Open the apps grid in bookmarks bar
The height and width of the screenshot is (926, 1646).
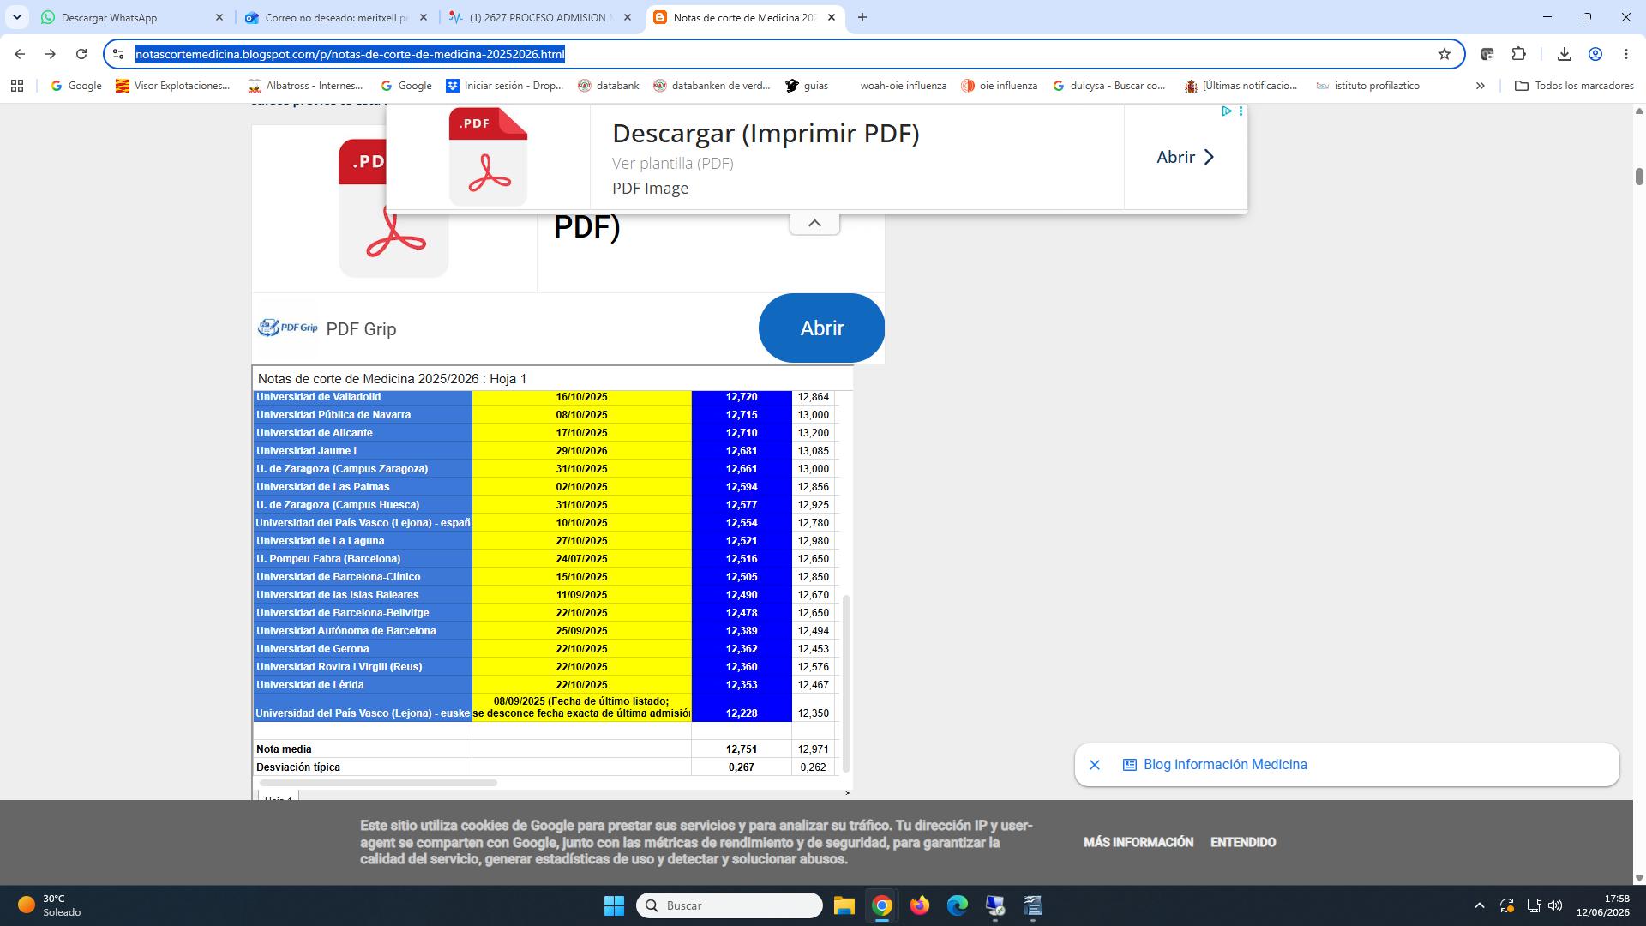(17, 86)
